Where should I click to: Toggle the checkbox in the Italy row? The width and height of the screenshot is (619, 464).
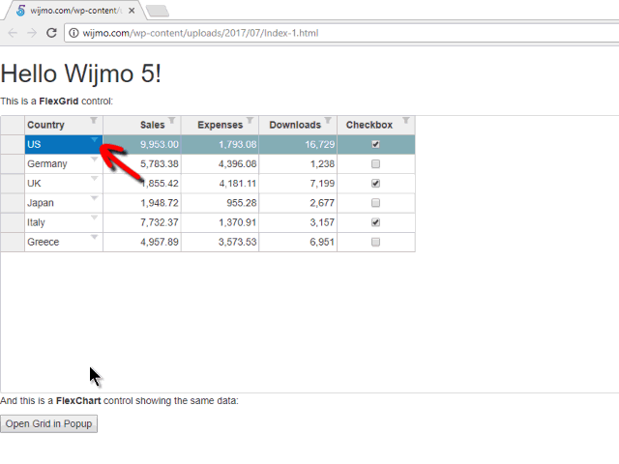click(376, 222)
